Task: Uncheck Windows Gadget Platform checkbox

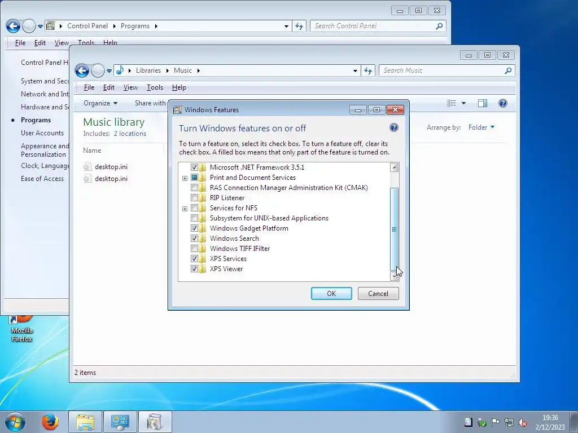Action: click(x=194, y=228)
